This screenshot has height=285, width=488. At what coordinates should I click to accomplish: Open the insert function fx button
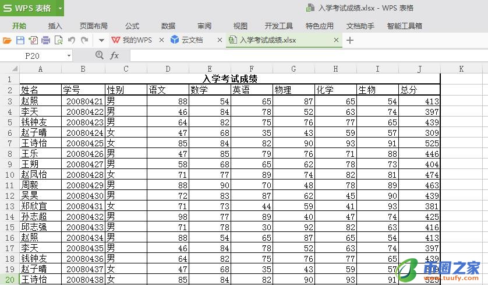click(114, 55)
